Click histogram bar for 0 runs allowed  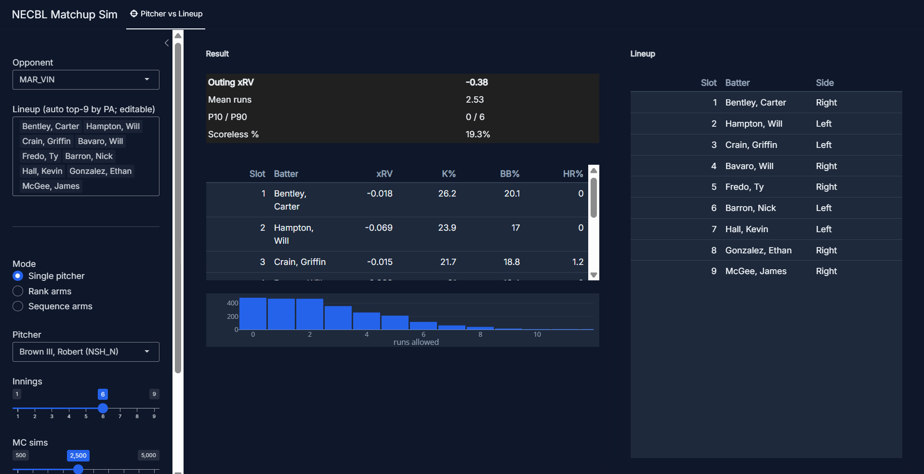(253, 314)
